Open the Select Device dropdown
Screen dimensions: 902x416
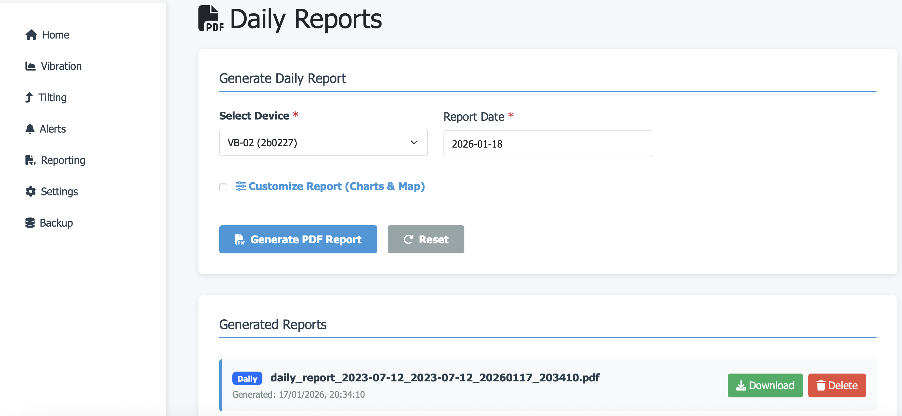tap(323, 142)
